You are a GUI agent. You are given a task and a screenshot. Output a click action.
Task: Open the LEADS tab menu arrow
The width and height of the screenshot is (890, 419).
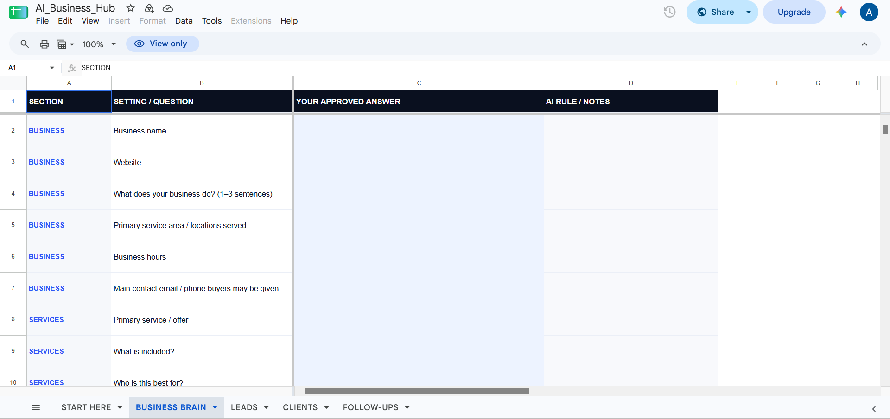pos(267,407)
